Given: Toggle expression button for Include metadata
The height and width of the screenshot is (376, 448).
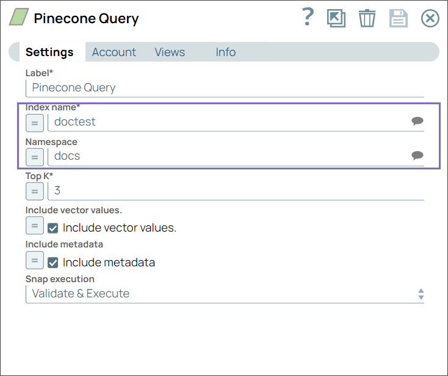Looking at the screenshot, I should (x=35, y=260).
